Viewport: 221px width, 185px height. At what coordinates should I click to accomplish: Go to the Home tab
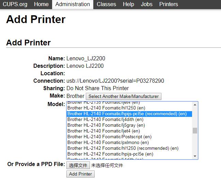point(41,4)
